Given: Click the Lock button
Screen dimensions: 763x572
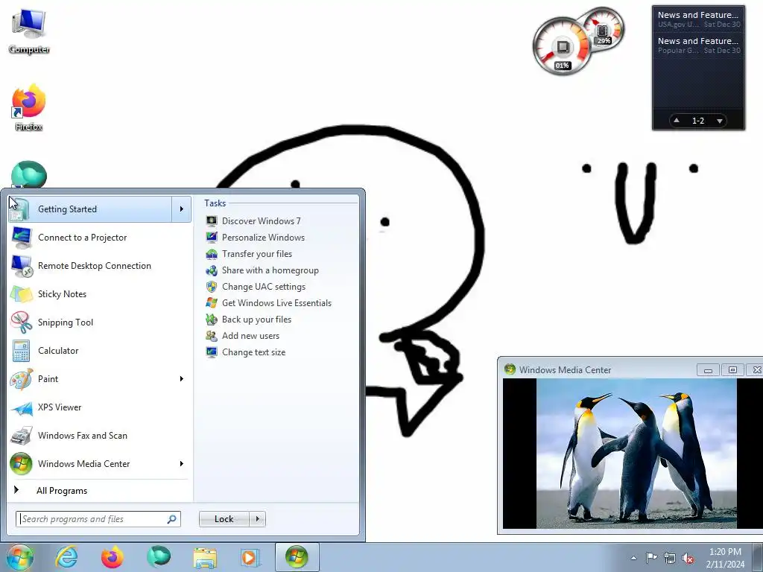Looking at the screenshot, I should click(x=224, y=519).
